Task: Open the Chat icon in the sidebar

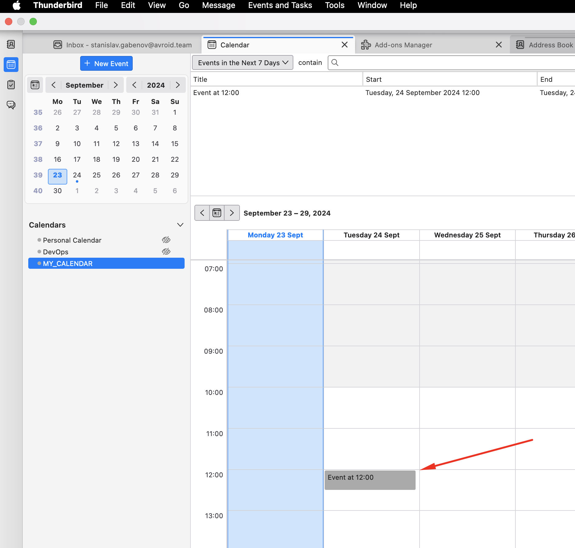Action: pyautogui.click(x=11, y=105)
